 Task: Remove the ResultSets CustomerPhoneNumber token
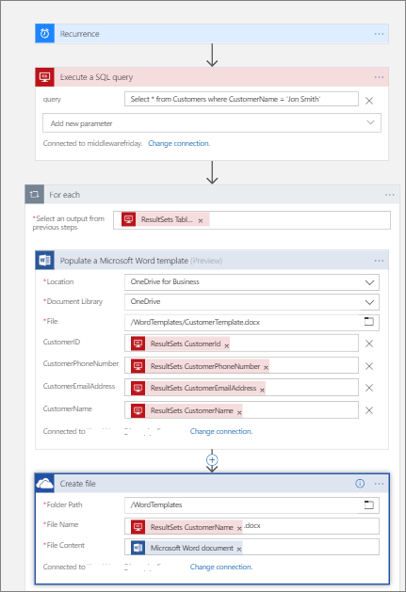(266, 367)
